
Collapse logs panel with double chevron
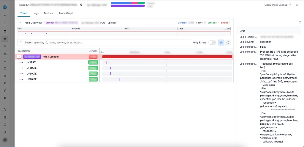click(x=300, y=22)
